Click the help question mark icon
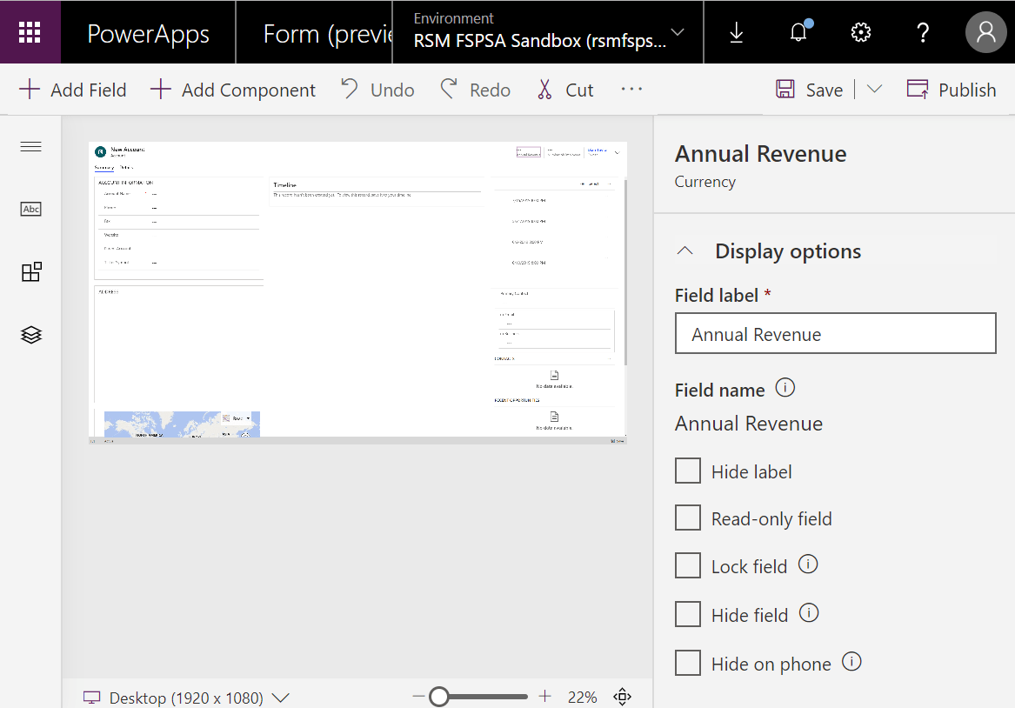 (923, 32)
